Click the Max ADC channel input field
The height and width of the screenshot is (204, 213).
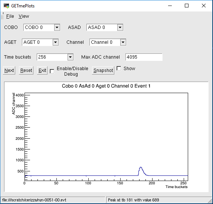tap(144, 57)
